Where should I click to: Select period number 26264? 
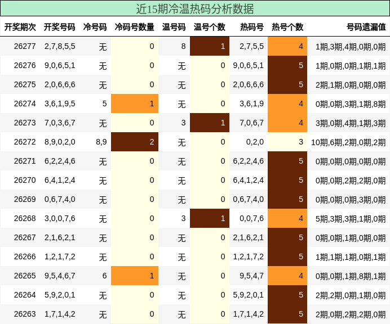pyautogui.click(x=25, y=295)
